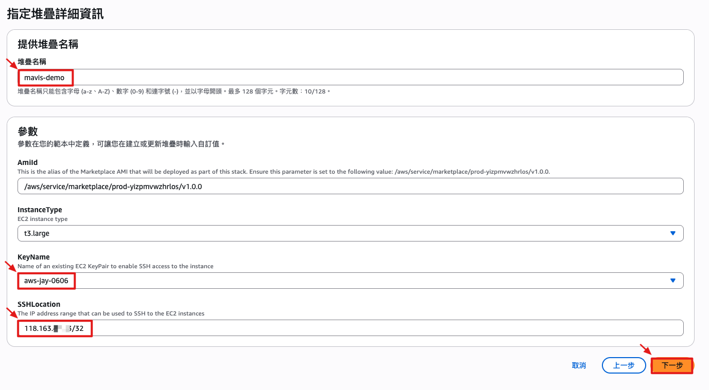Click the KeyName field label

point(33,257)
